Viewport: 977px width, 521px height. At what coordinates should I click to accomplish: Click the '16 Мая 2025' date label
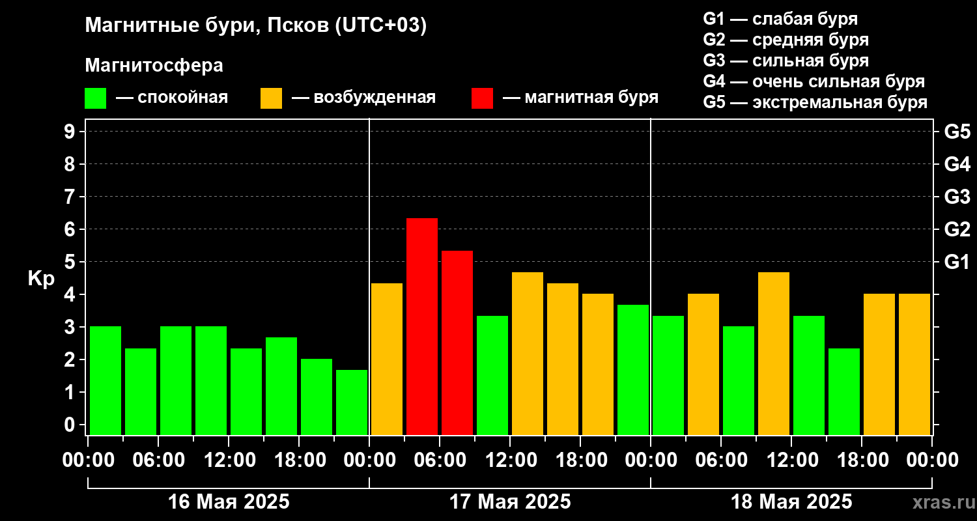pyautogui.click(x=229, y=502)
